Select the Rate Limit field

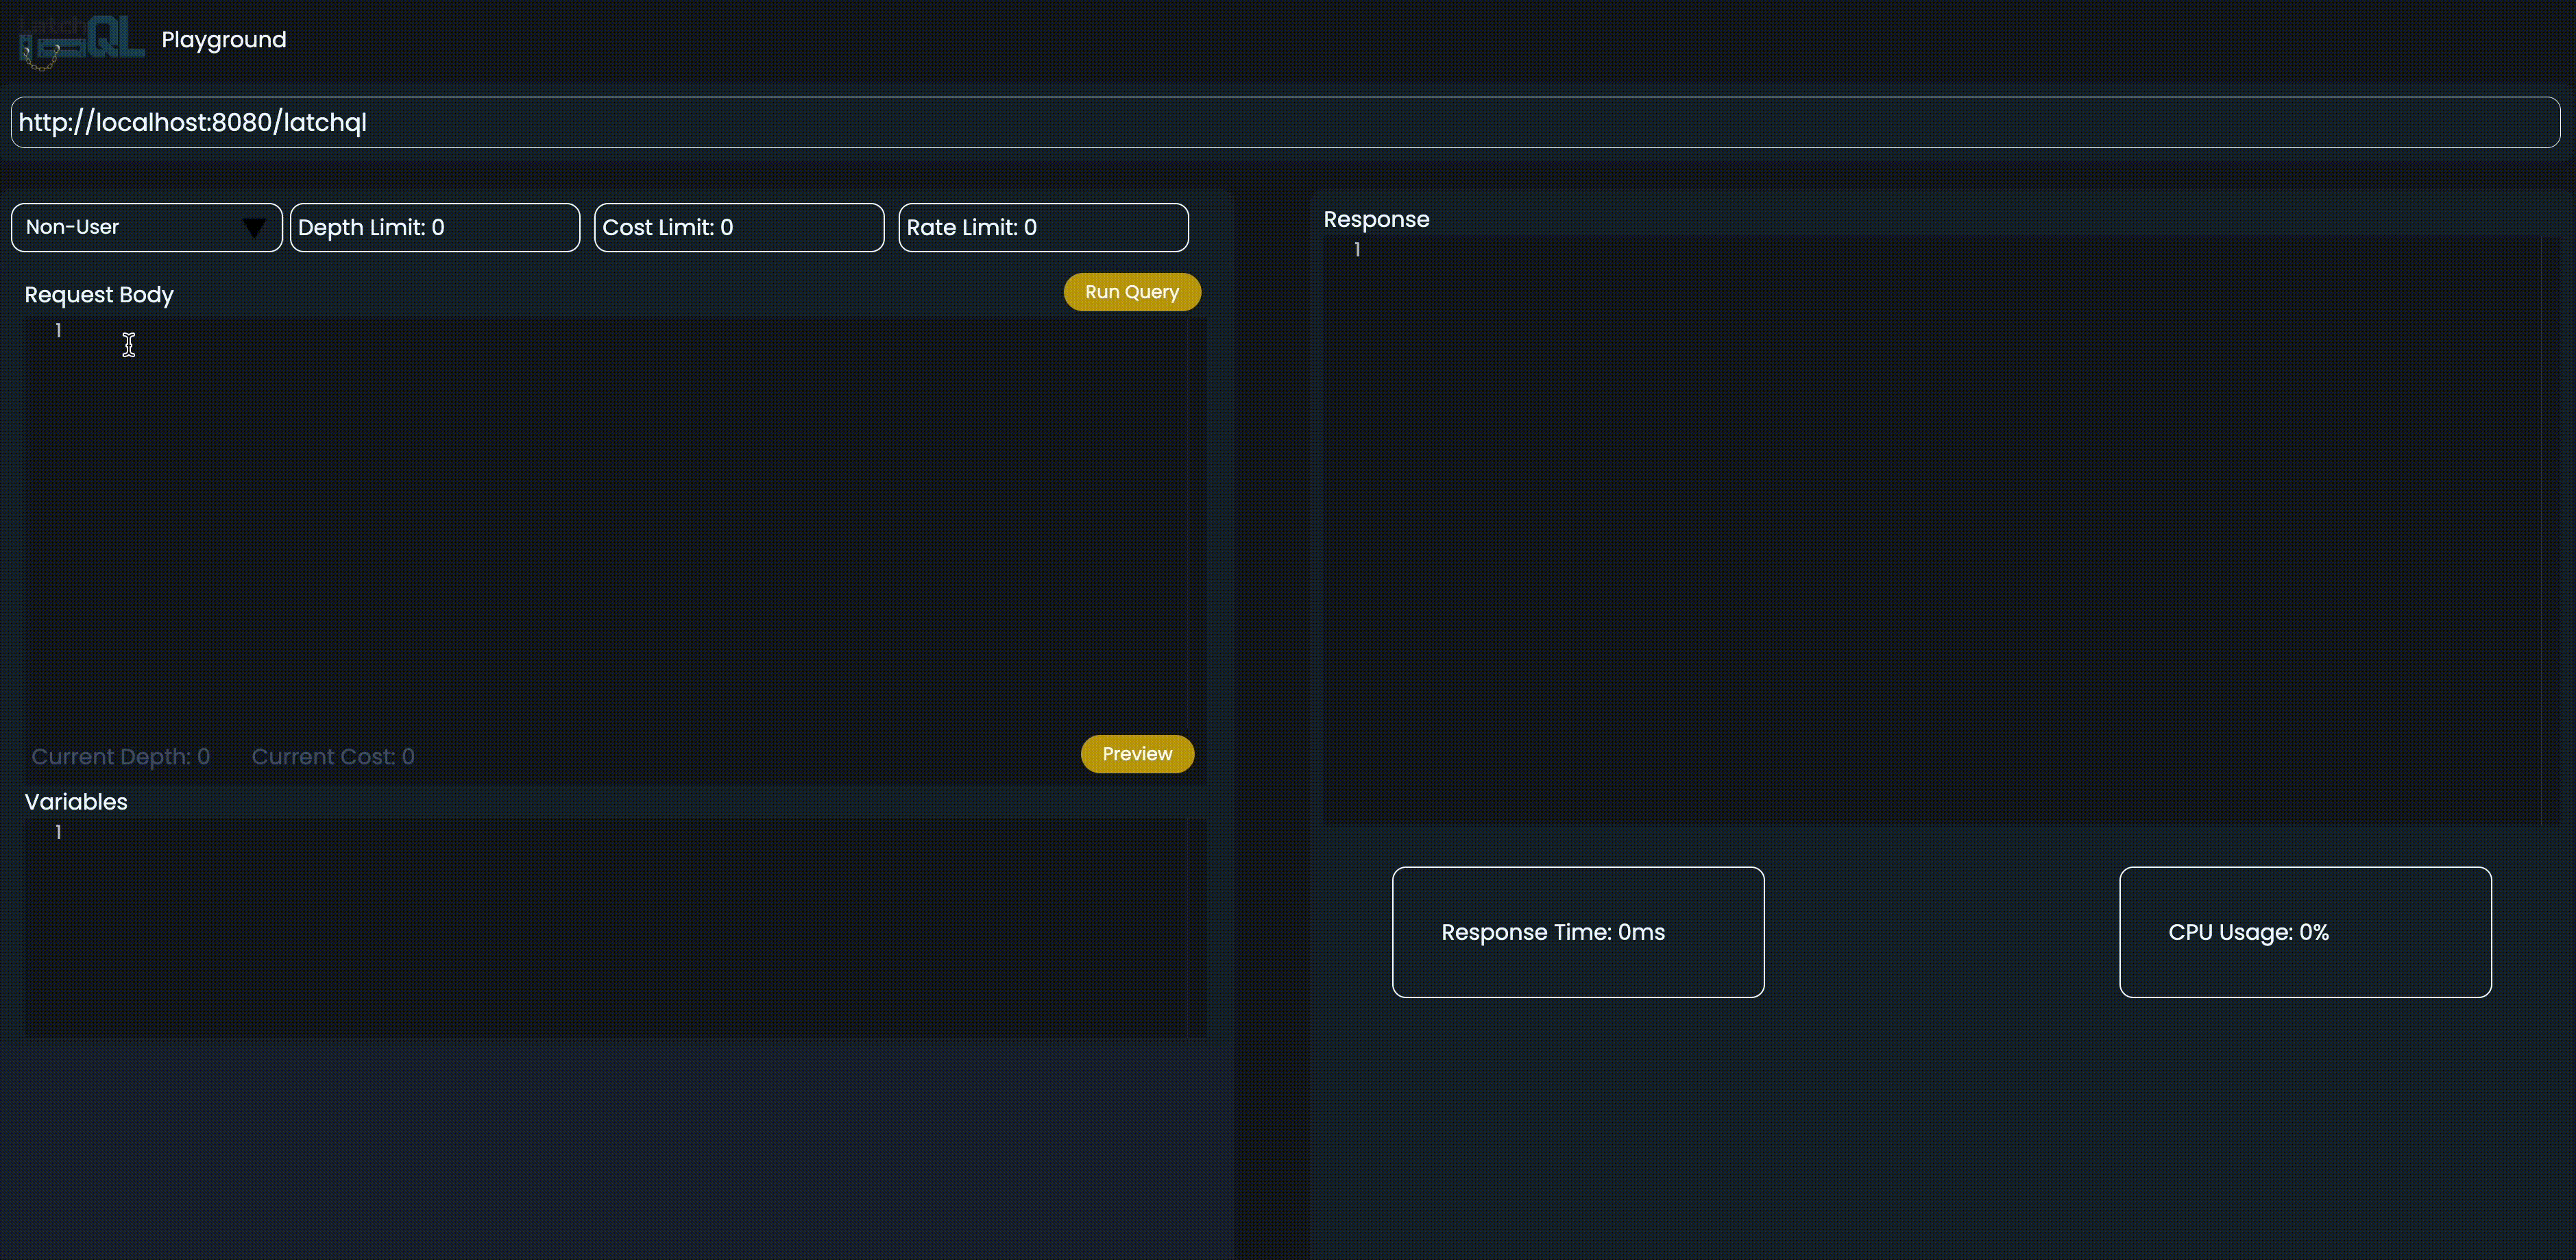click(x=1042, y=228)
